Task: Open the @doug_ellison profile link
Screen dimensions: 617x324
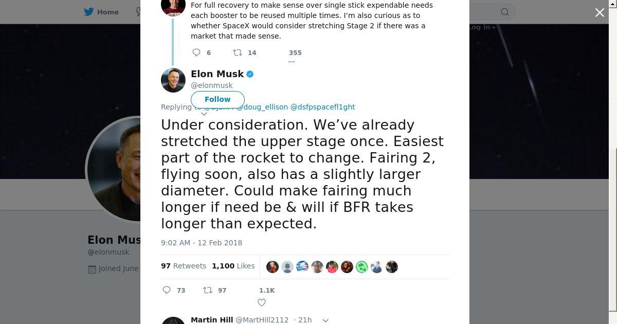Action: tap(262, 107)
